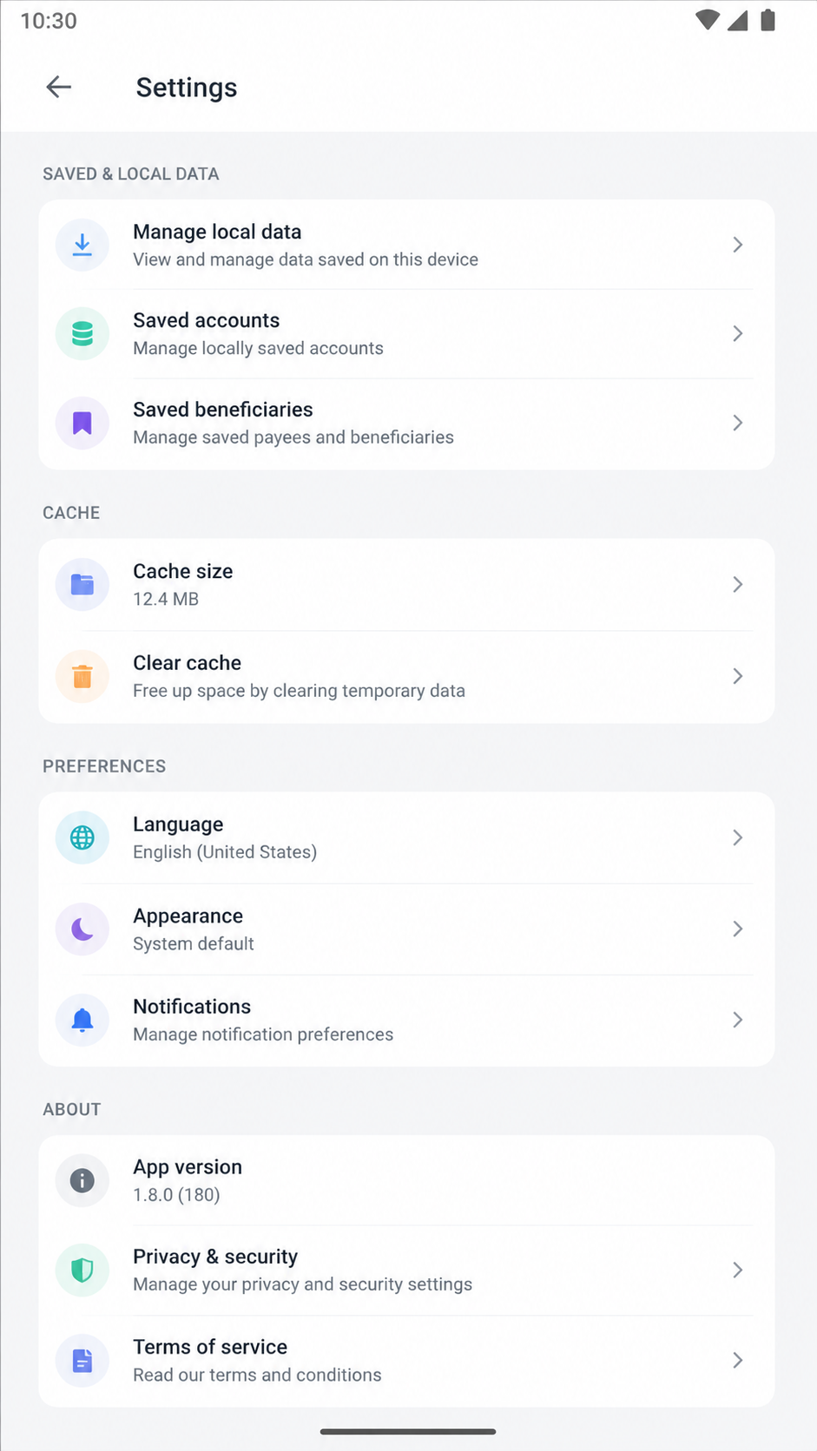Image resolution: width=817 pixels, height=1451 pixels.
Task: Tap the bottom navigation gesture handle
Action: pos(408,1431)
